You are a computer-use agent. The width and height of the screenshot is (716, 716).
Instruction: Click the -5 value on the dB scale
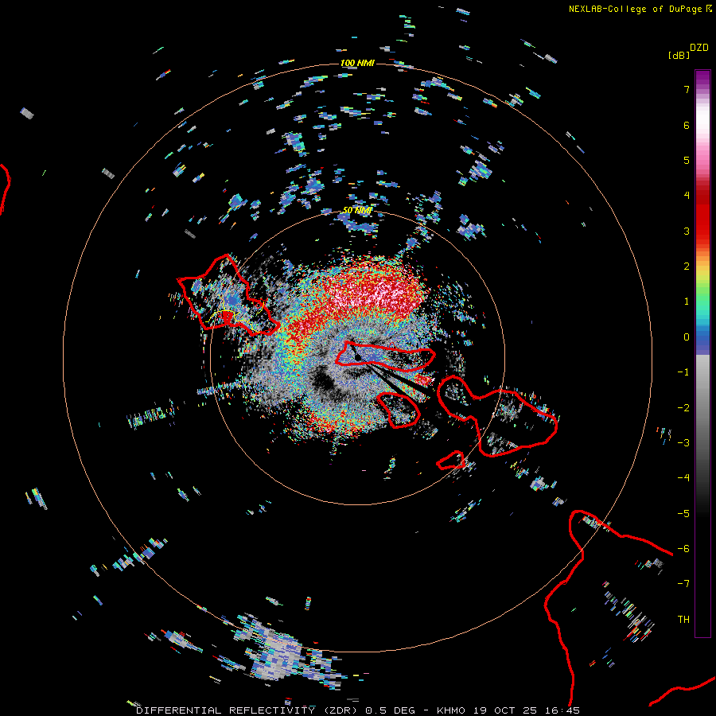(x=683, y=514)
